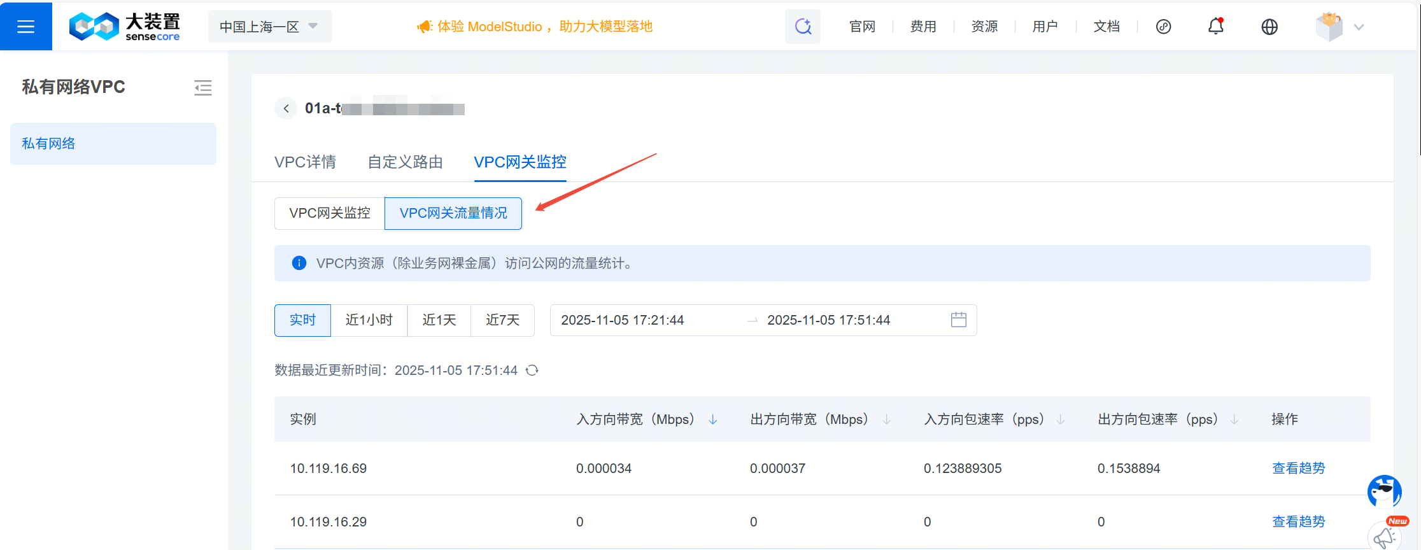Switch to the VPC详情 tab
The width and height of the screenshot is (1421, 550).
pos(305,162)
